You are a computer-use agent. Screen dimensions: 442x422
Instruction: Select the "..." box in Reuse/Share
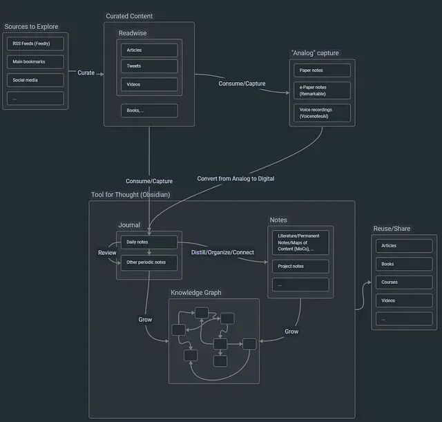(404, 319)
